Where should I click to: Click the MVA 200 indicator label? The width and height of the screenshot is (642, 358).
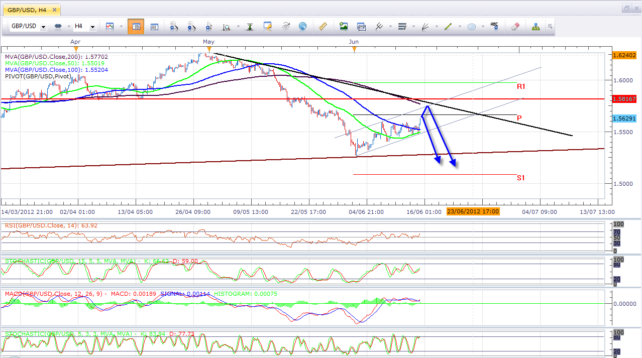coord(56,57)
